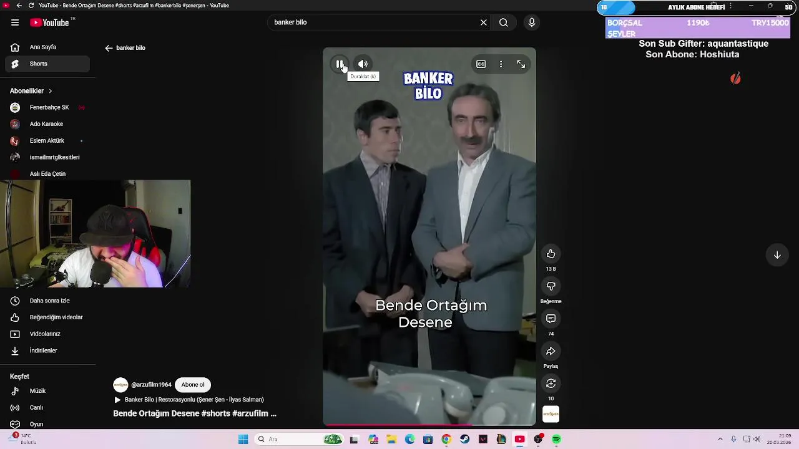Click the taskbar Ara search box
Screen dimensions: 799x449
(298, 440)
